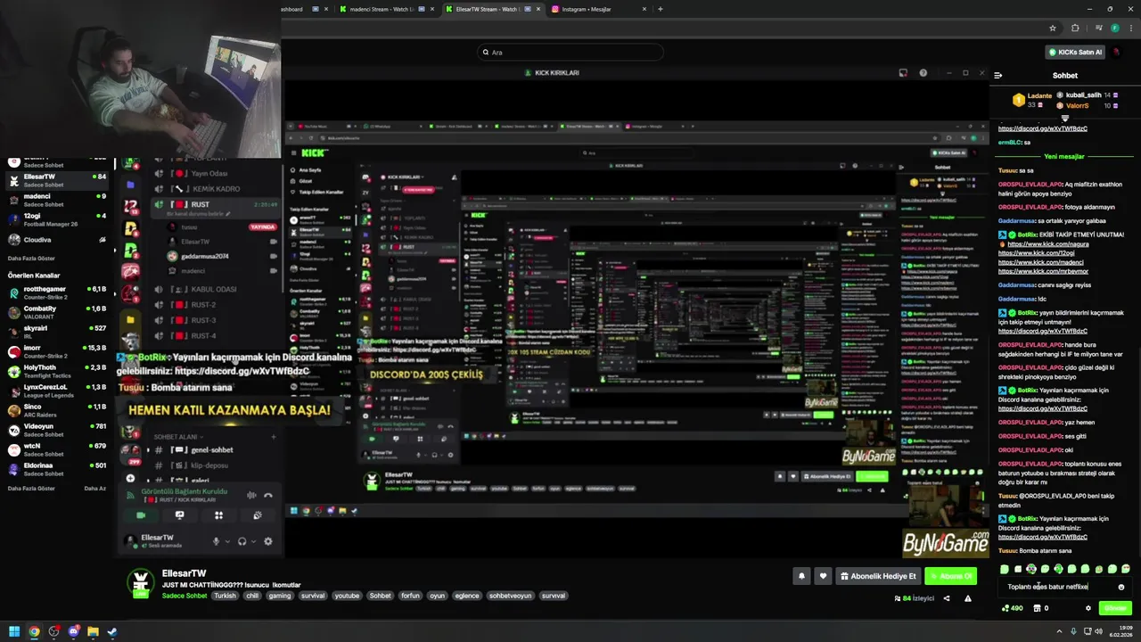Select the gaming stream tag
Screen dimensions: 1141x642
pyautogui.click(x=280, y=596)
